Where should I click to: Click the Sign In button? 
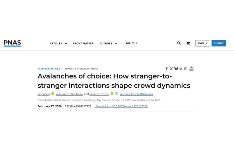click(203, 43)
